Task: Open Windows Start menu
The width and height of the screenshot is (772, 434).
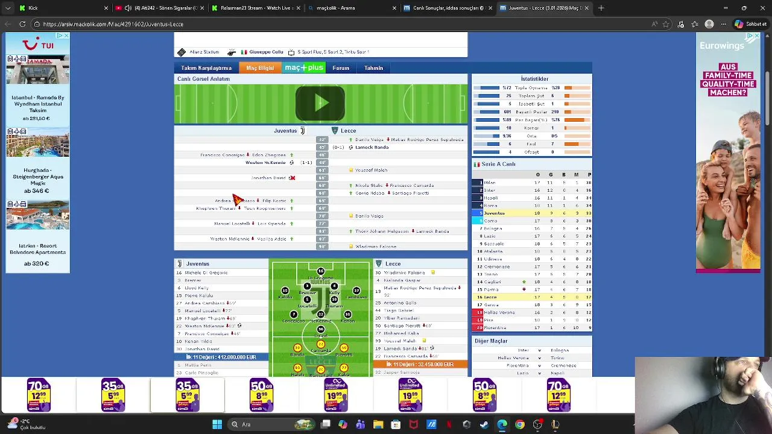Action: (217, 424)
